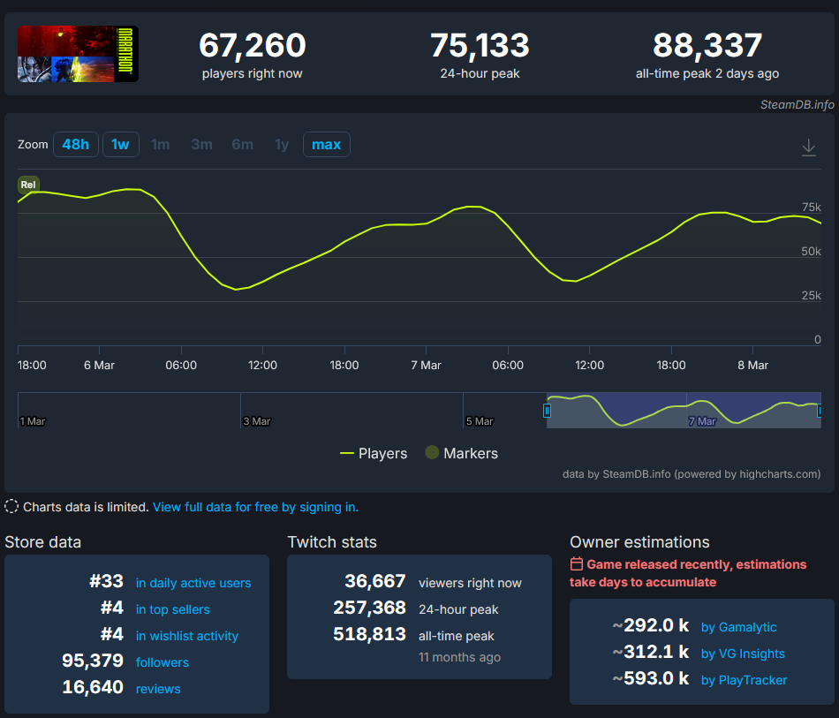Image resolution: width=839 pixels, height=718 pixels.
Task: Click the '95,379' followers count
Action: pyautogui.click(x=93, y=661)
